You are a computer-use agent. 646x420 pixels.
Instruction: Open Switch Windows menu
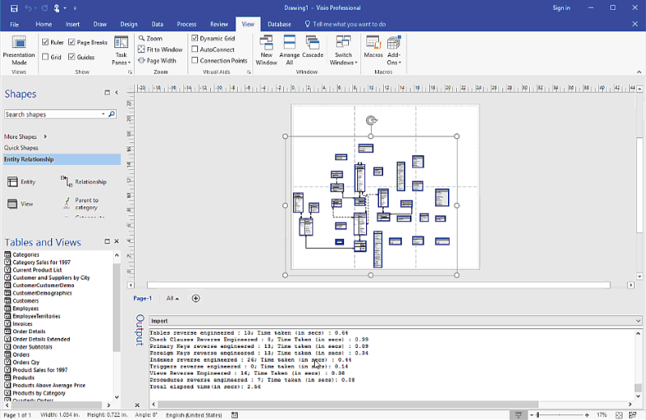[x=343, y=50]
